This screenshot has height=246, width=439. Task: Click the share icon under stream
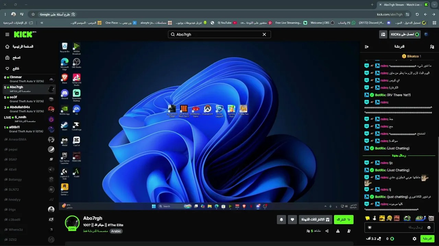click(x=327, y=231)
